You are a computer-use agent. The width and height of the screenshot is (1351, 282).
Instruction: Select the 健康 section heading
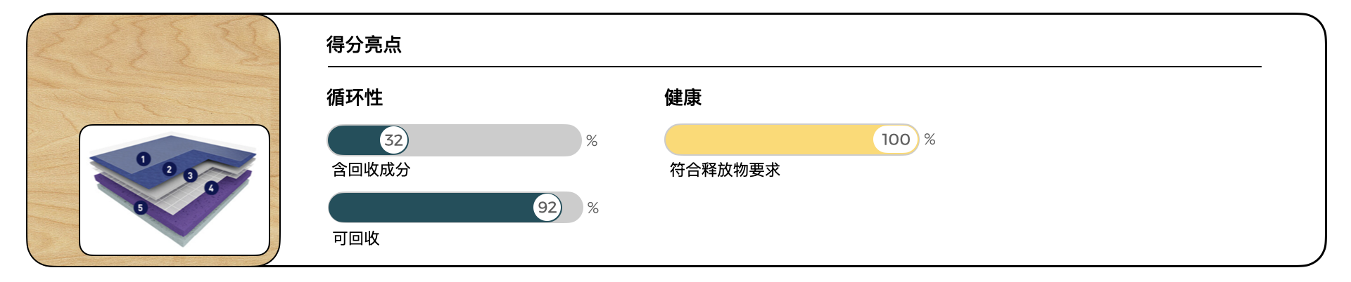[683, 98]
